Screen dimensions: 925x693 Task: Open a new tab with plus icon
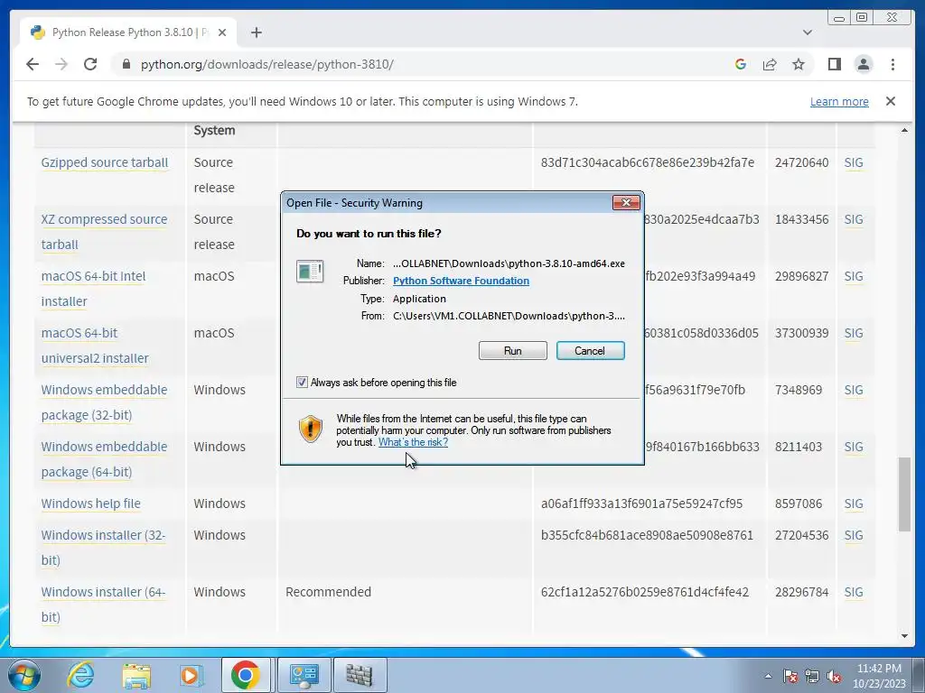[256, 32]
